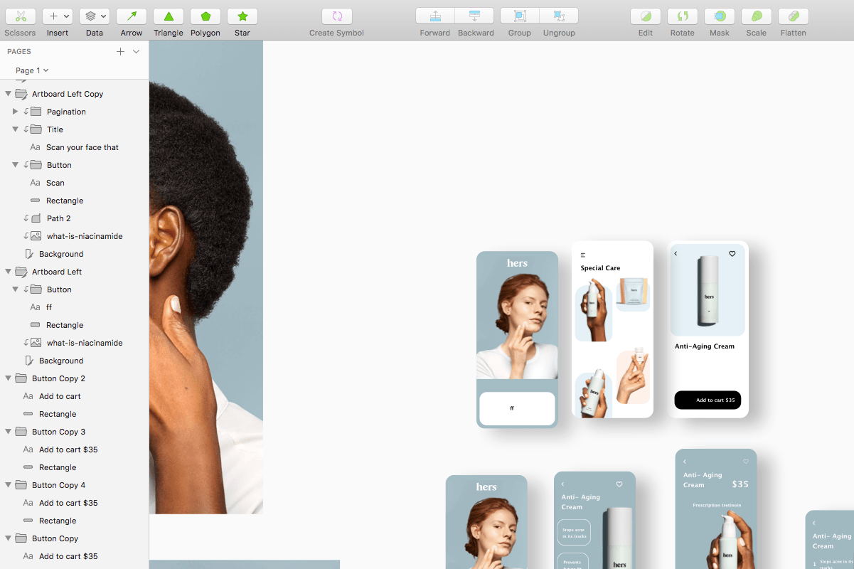Open the Scale tool
The image size is (854, 569).
pos(757,16)
